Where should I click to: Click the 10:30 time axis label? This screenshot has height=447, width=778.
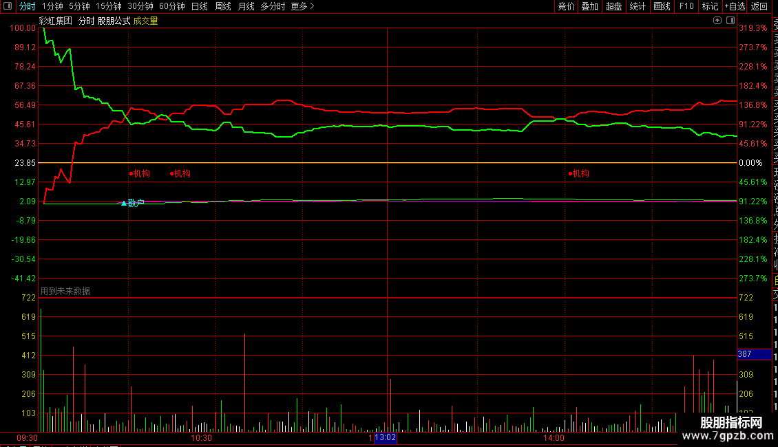pyautogui.click(x=202, y=438)
